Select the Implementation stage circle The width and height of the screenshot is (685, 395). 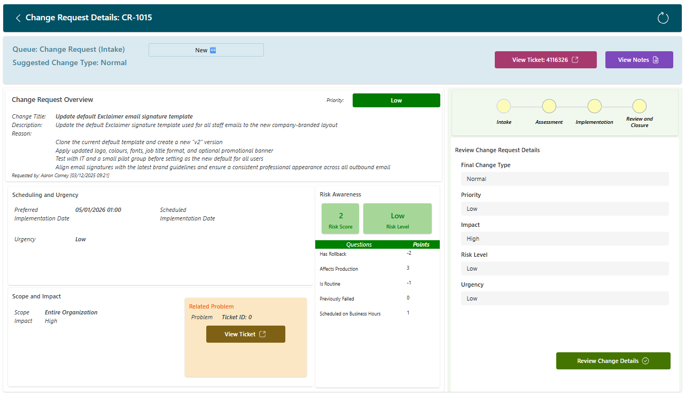[595, 106]
